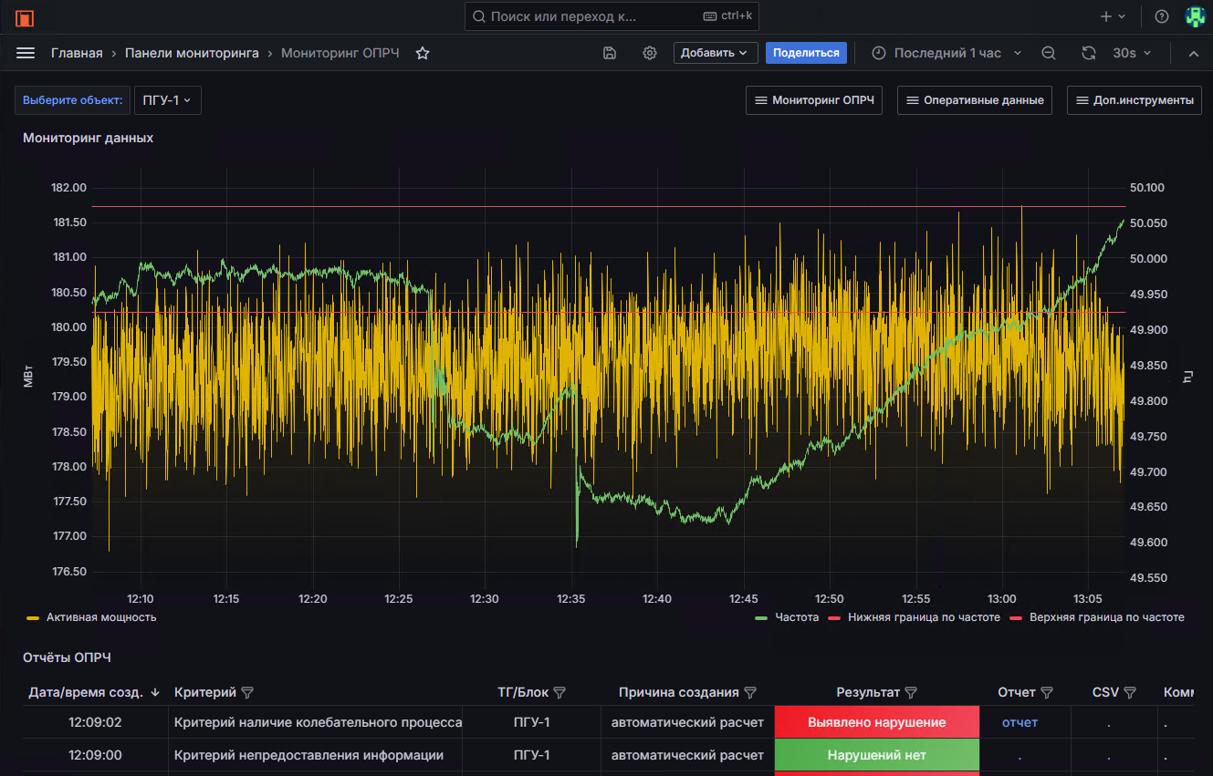Image resolution: width=1213 pixels, height=776 pixels.
Task: Toggle Активная мощность series in legend
Action: 100,617
